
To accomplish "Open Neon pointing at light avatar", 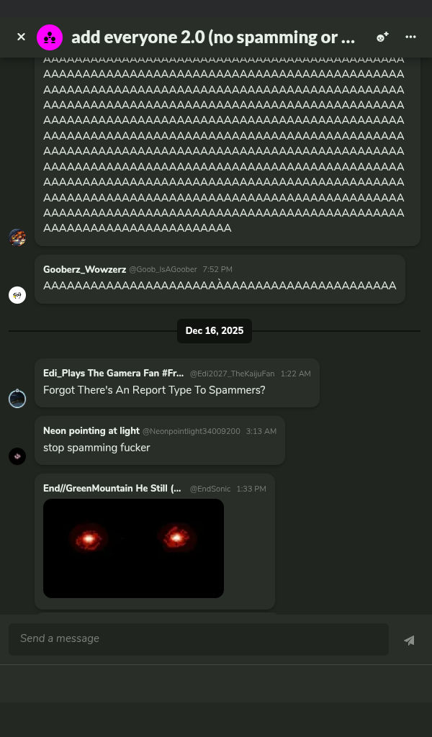I will coord(17,456).
